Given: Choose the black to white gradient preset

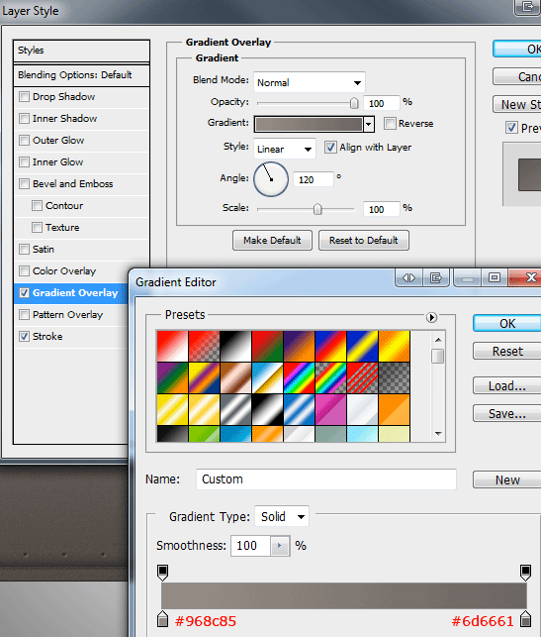Looking at the screenshot, I should [x=235, y=346].
